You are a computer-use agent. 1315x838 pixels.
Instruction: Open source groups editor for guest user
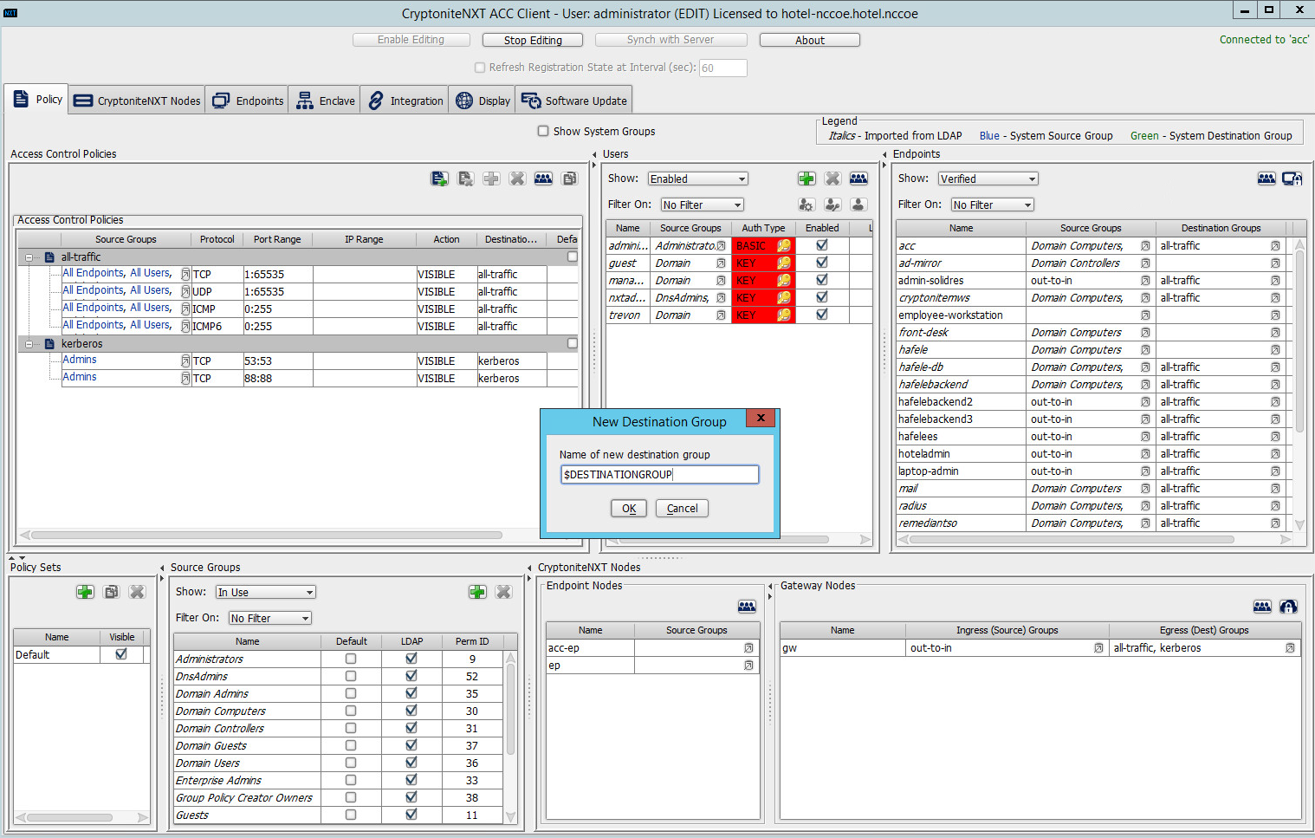(x=721, y=263)
